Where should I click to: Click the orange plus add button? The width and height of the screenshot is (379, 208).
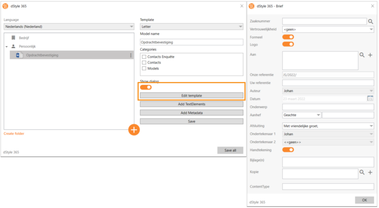coord(134,130)
